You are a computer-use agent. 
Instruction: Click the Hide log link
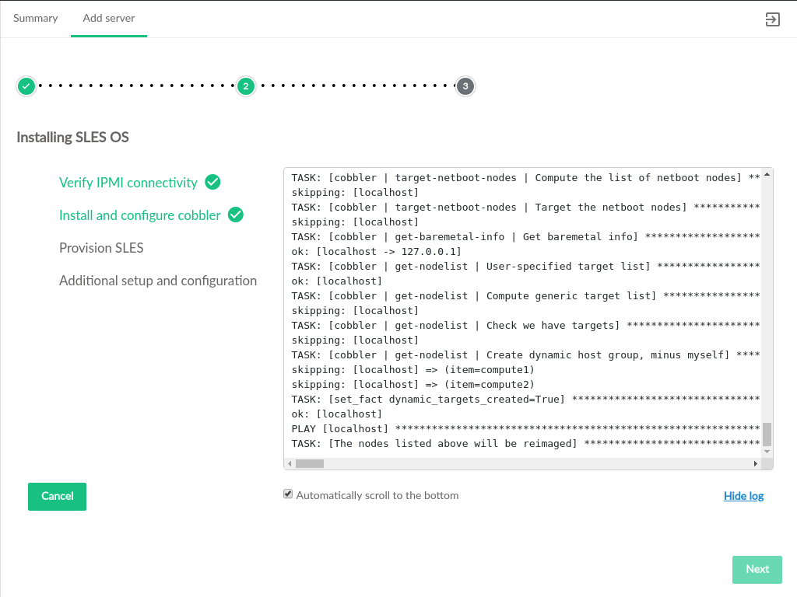743,496
